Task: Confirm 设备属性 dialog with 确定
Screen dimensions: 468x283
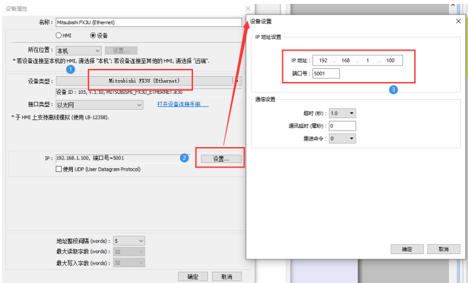Action: pyautogui.click(x=193, y=276)
